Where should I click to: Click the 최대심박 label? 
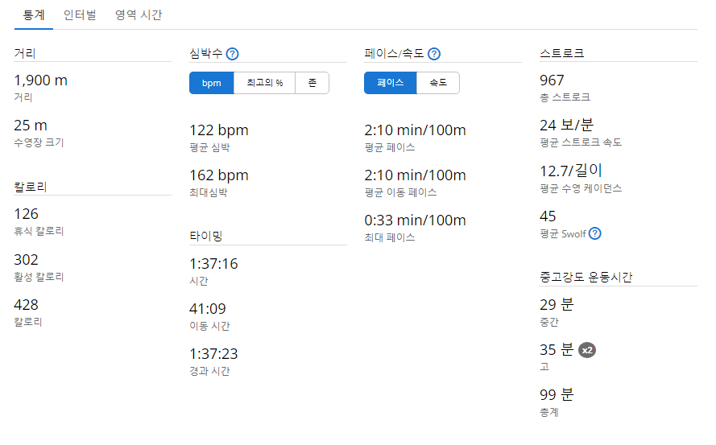209,192
